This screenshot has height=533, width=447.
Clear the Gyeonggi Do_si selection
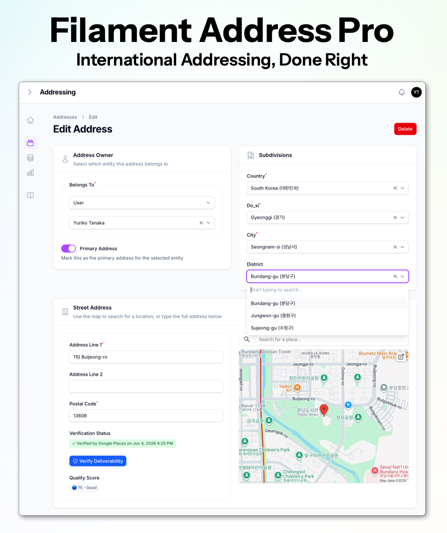pyautogui.click(x=395, y=218)
